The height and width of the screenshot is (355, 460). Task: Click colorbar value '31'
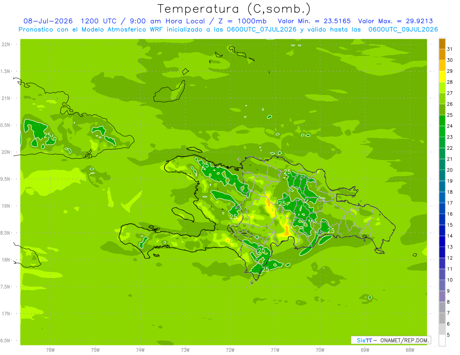450,49
